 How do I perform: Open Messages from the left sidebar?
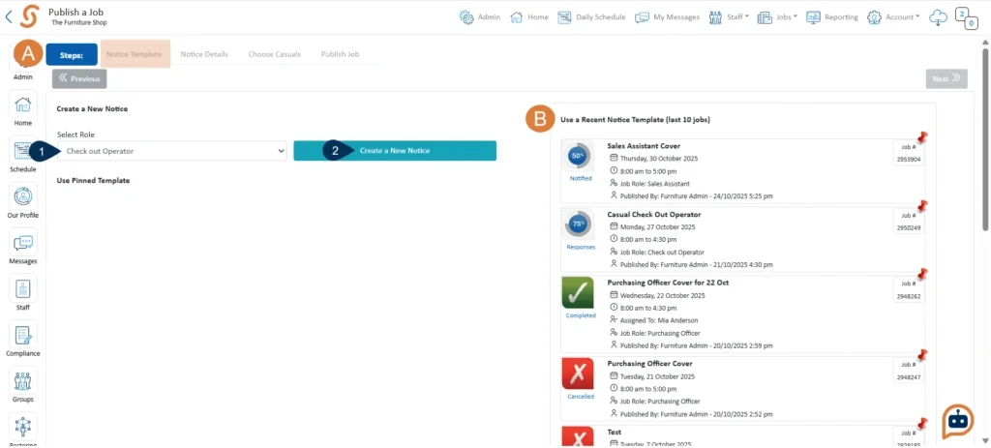[23, 249]
